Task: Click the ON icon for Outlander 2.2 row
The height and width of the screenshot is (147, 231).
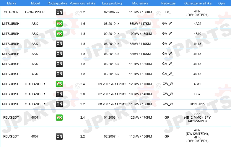Action: (x=59, y=104)
